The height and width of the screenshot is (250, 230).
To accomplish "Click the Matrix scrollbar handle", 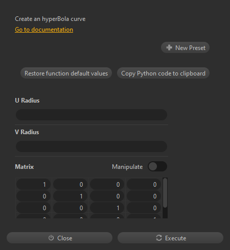I will 165,193.
